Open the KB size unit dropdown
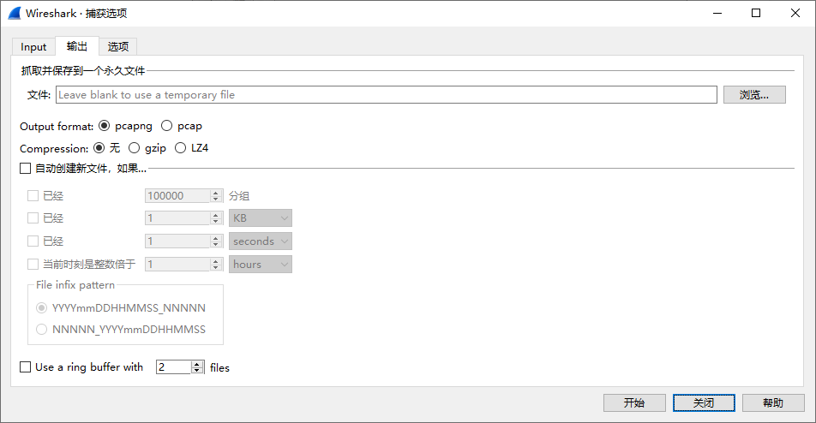Image resolution: width=816 pixels, height=423 pixels. pyautogui.click(x=261, y=218)
